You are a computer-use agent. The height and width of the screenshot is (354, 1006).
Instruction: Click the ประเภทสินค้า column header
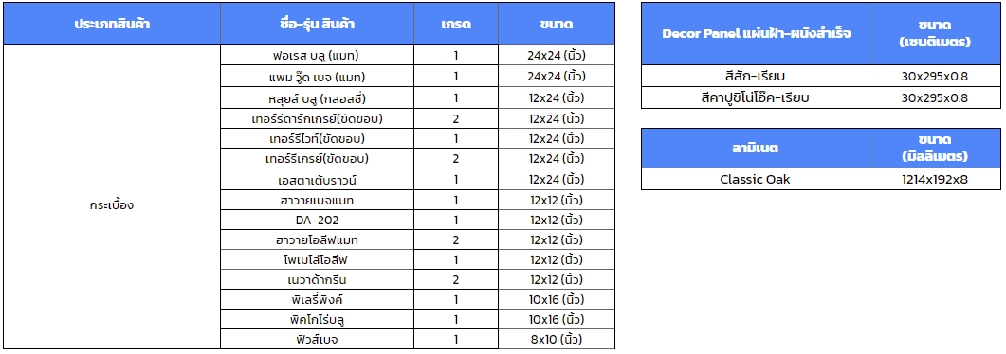click(x=112, y=24)
